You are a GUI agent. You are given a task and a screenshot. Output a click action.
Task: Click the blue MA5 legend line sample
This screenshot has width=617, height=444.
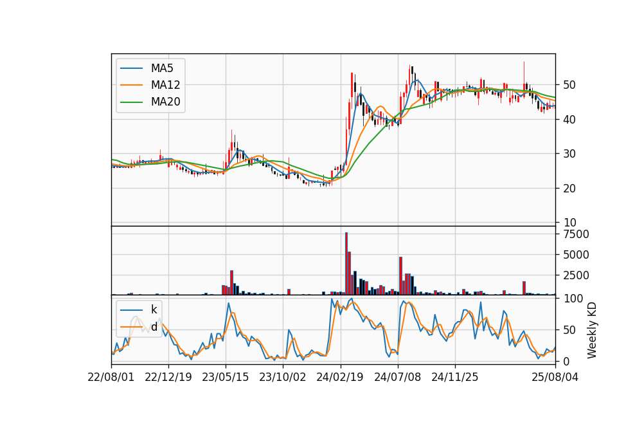[131, 68]
